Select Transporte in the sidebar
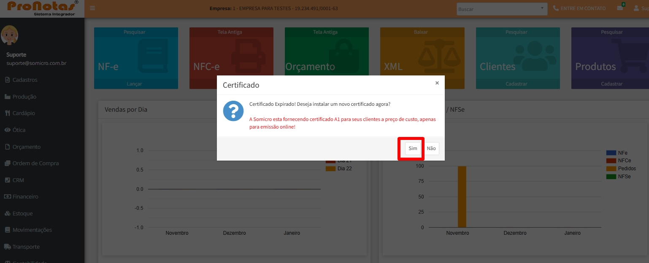The width and height of the screenshot is (649, 263). tap(25, 246)
